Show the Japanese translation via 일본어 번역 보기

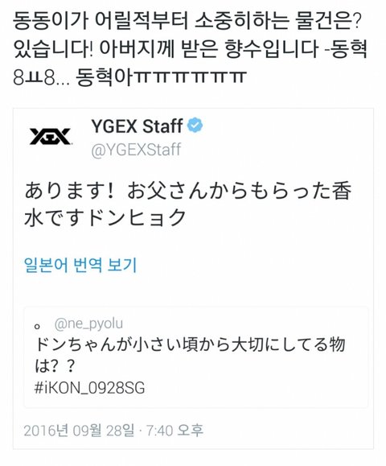80,264
